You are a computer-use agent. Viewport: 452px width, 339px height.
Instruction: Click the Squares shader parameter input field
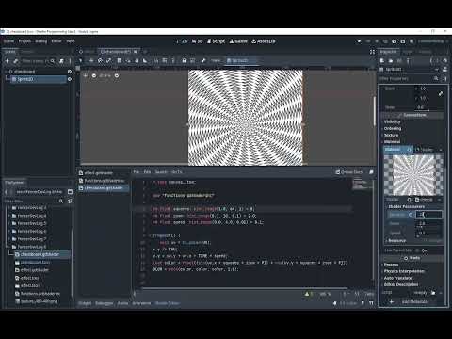click(429, 215)
